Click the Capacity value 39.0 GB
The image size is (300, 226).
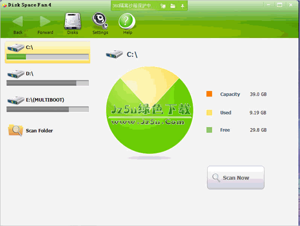[x=258, y=94]
